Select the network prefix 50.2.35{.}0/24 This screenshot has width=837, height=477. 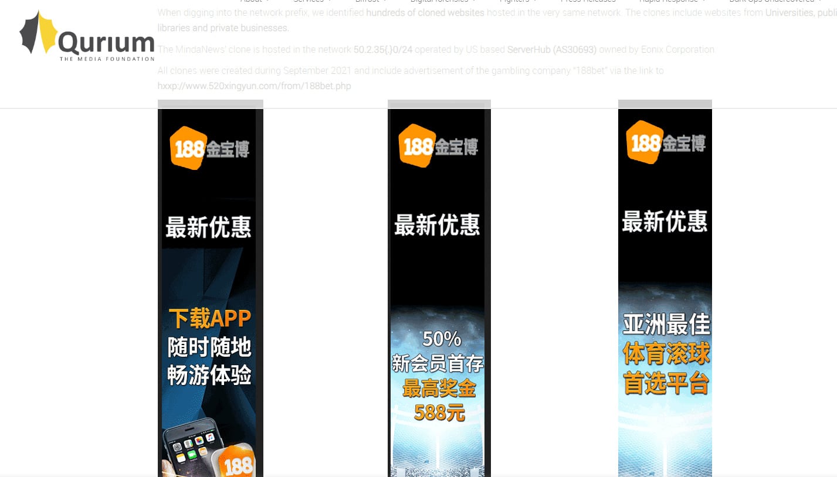382,49
